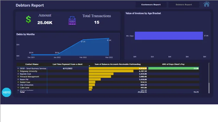Expand the Pinnacle Management row
This screenshot has width=218, height=122.
[x=18, y=77]
